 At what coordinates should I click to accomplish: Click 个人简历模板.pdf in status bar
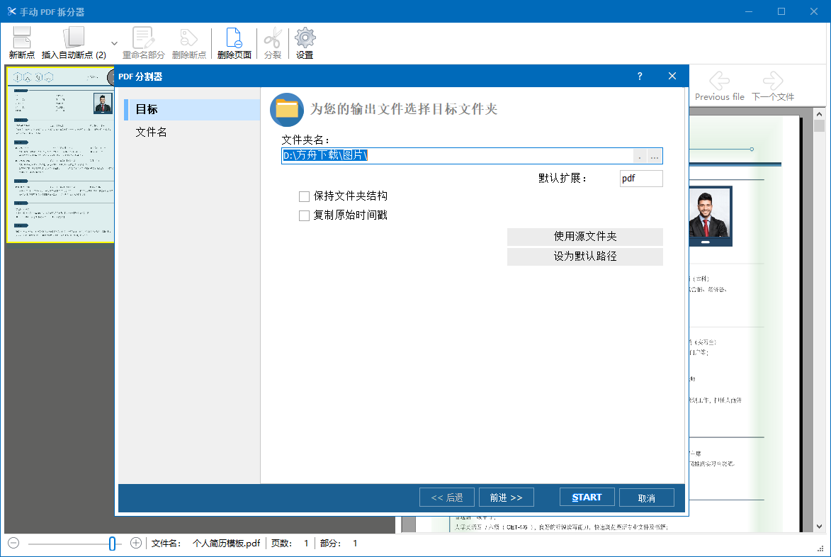(226, 544)
